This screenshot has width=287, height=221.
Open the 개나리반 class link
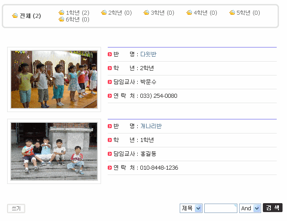(x=151, y=126)
